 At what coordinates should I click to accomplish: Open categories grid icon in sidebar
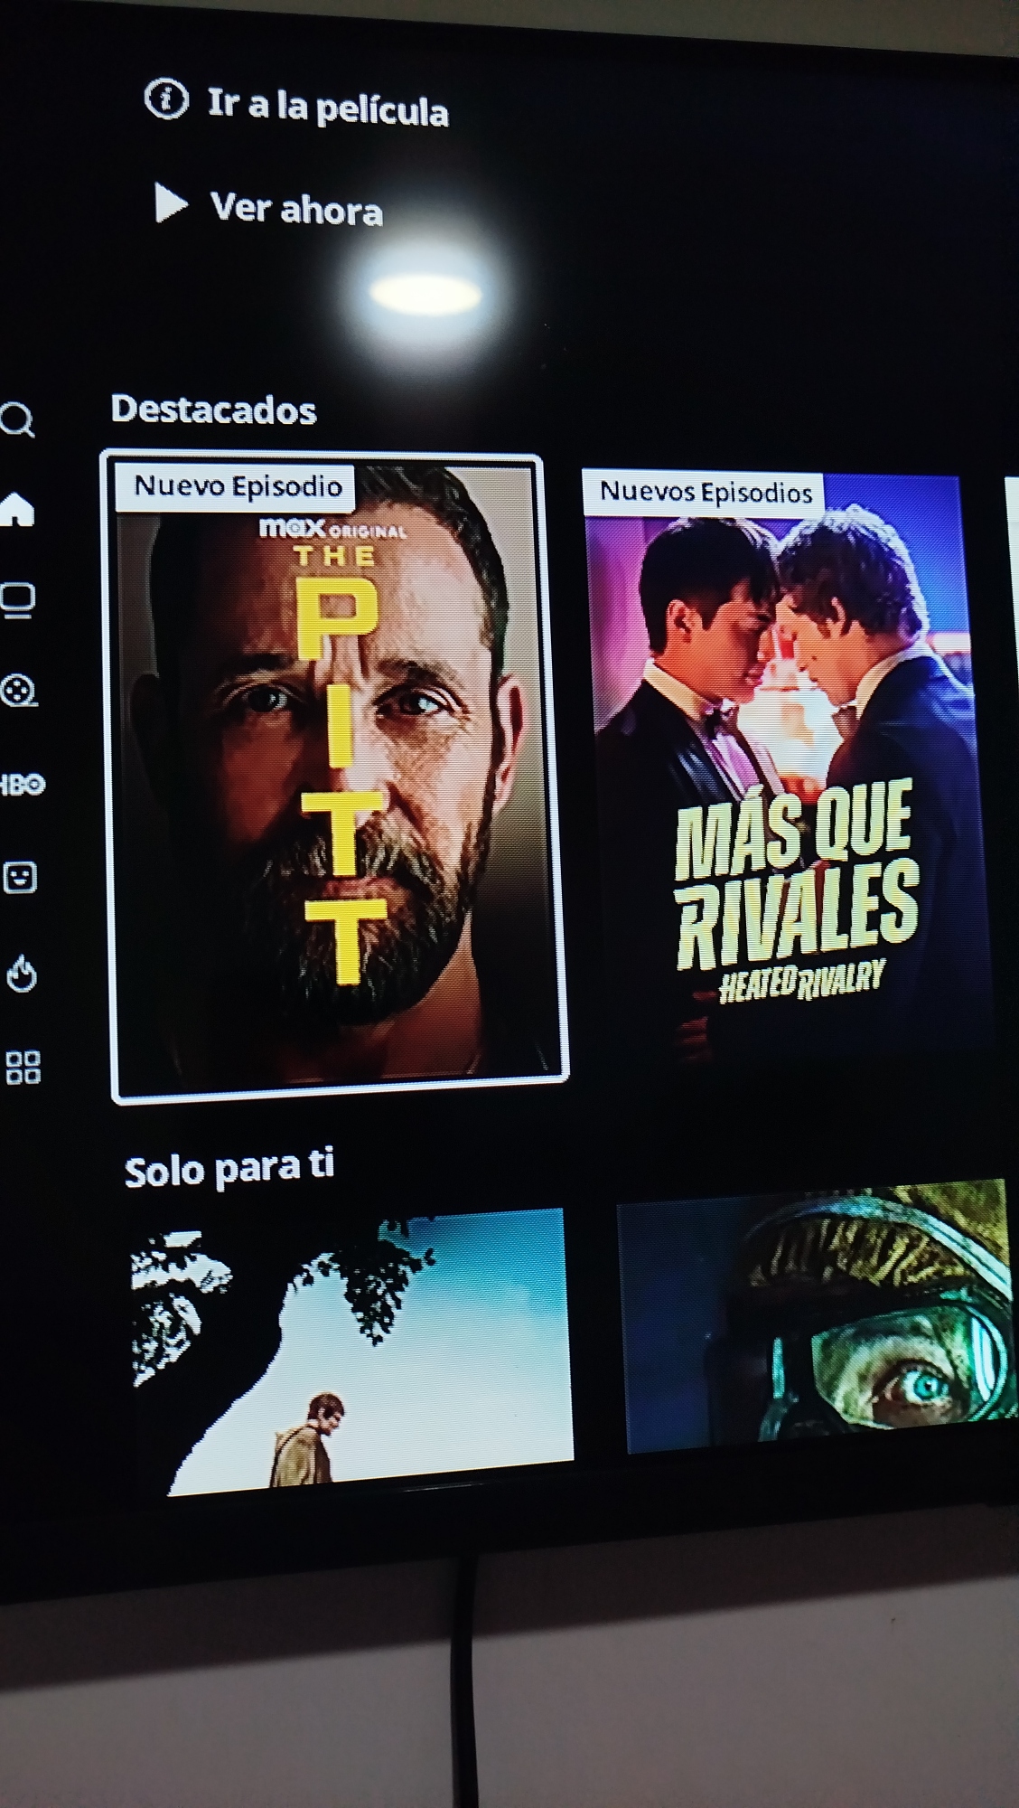pos(23,1067)
